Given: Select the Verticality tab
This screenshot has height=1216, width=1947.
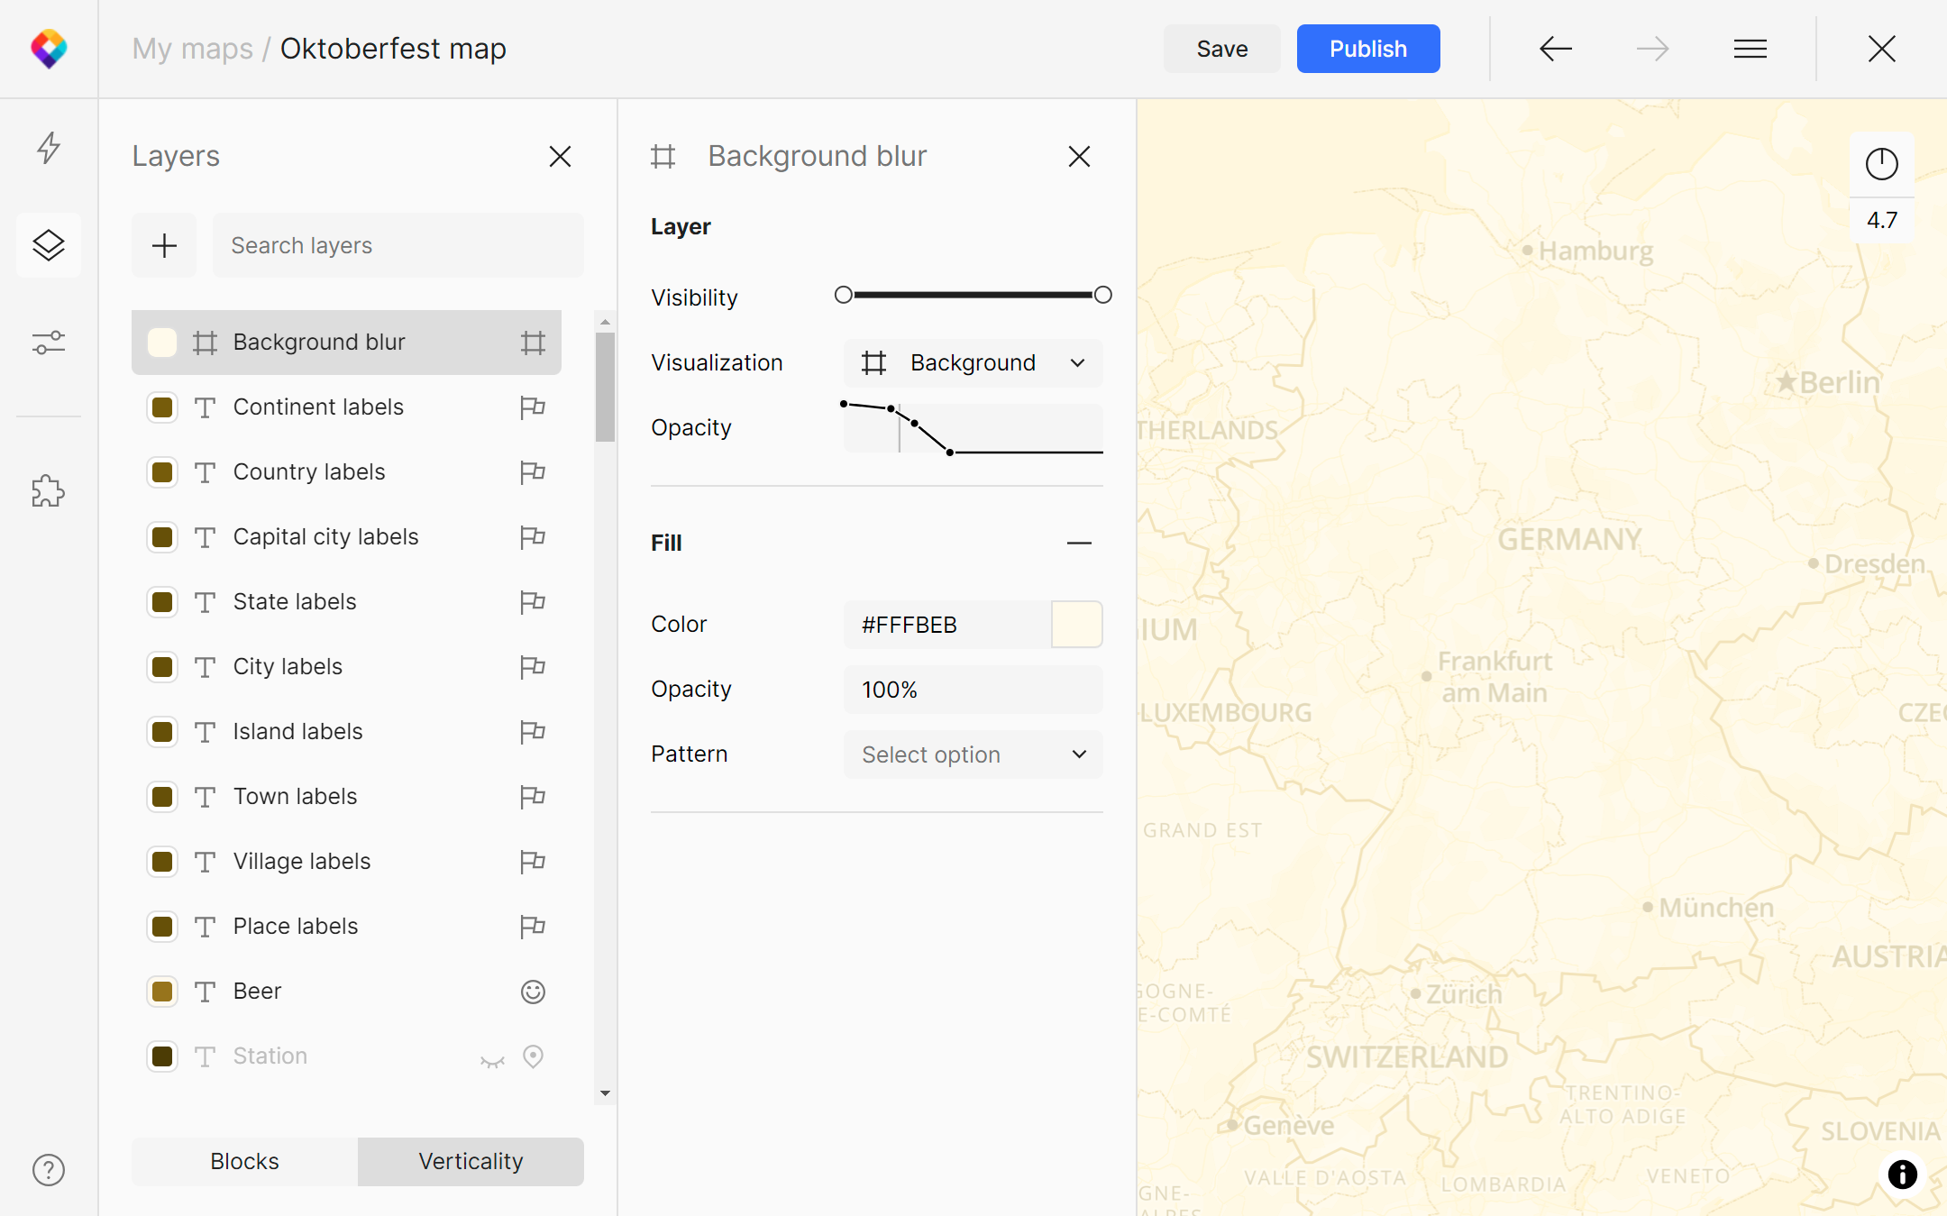Looking at the screenshot, I should (471, 1161).
